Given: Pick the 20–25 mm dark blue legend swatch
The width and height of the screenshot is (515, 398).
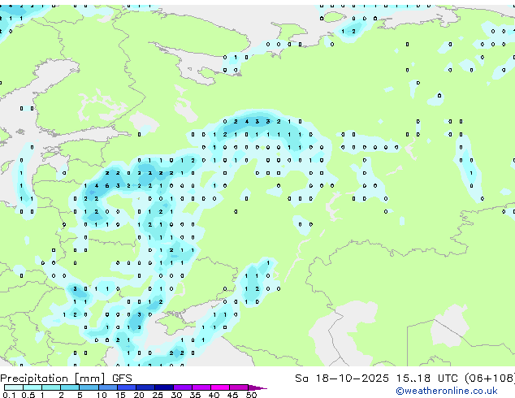Looking at the screenshot, I should [x=145, y=387].
